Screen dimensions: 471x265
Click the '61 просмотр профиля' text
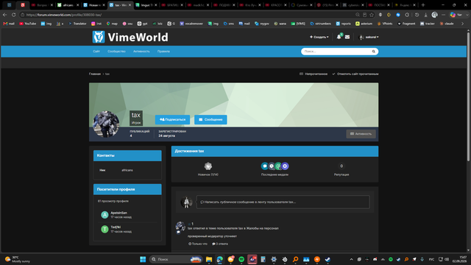[x=113, y=201]
